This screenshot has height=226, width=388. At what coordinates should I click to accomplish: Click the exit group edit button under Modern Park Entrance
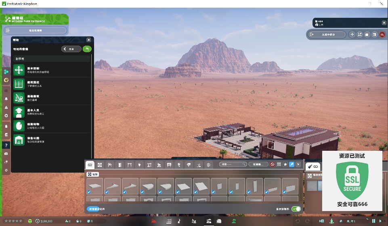pos(36,30)
